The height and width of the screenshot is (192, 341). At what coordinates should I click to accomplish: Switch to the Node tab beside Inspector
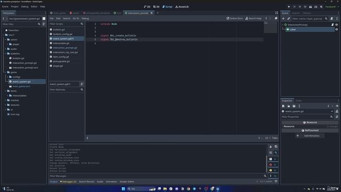point(298,101)
